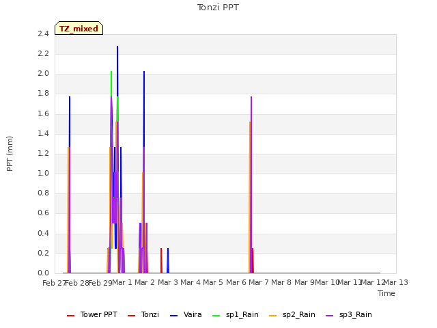Click the TZ_mixed annotation label
The image size is (437, 328).
tap(79, 28)
